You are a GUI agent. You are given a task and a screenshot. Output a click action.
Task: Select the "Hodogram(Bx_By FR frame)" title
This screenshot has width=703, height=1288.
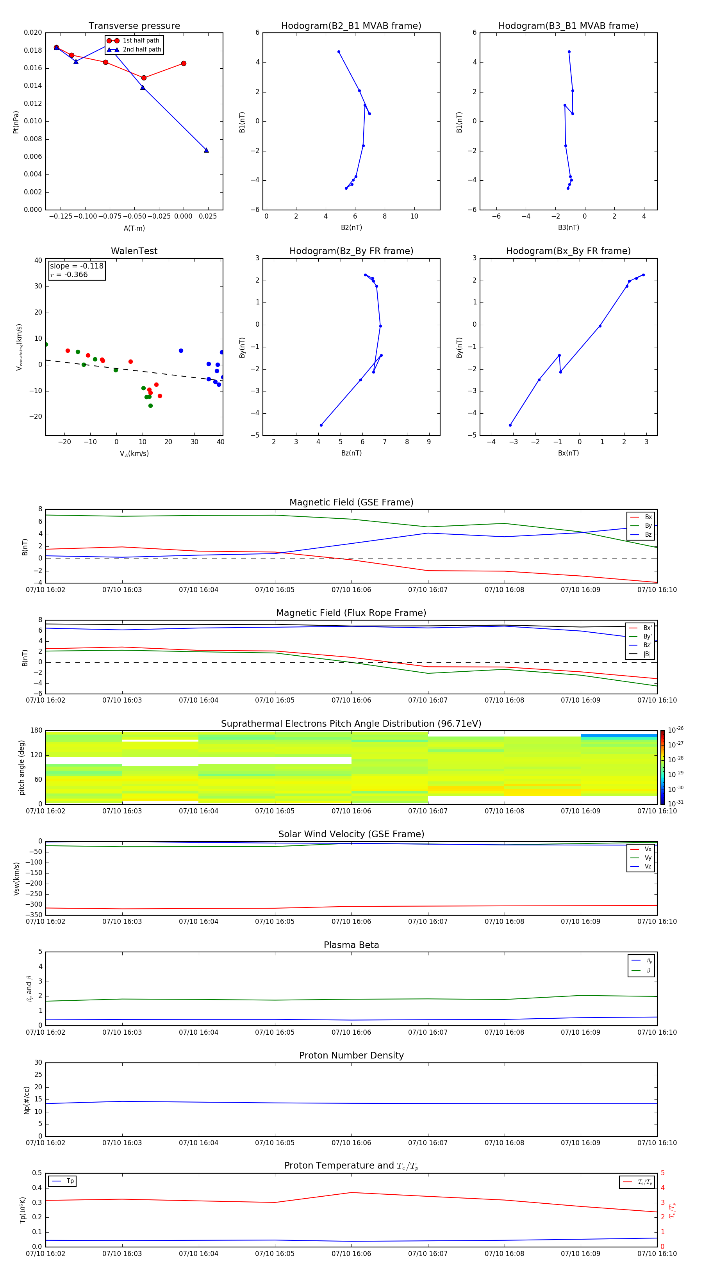point(568,251)
